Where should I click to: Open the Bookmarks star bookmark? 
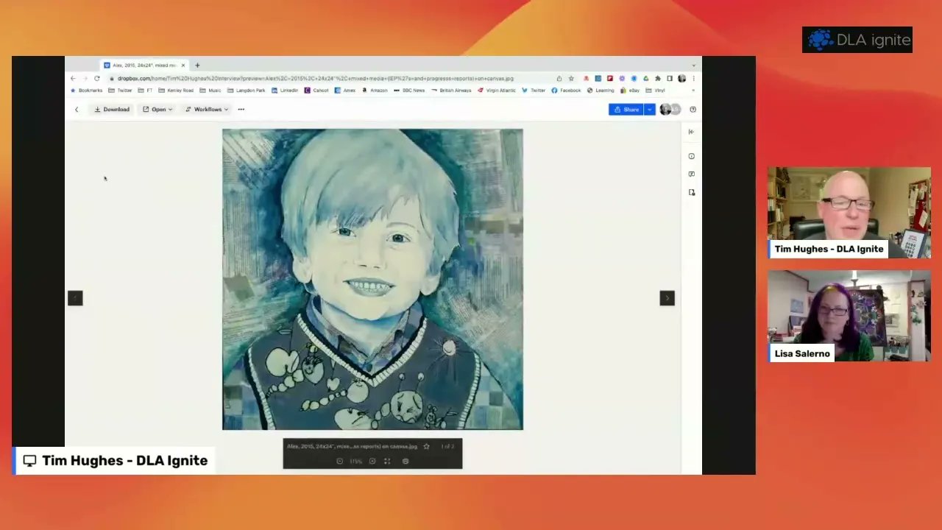pyautogui.click(x=86, y=91)
